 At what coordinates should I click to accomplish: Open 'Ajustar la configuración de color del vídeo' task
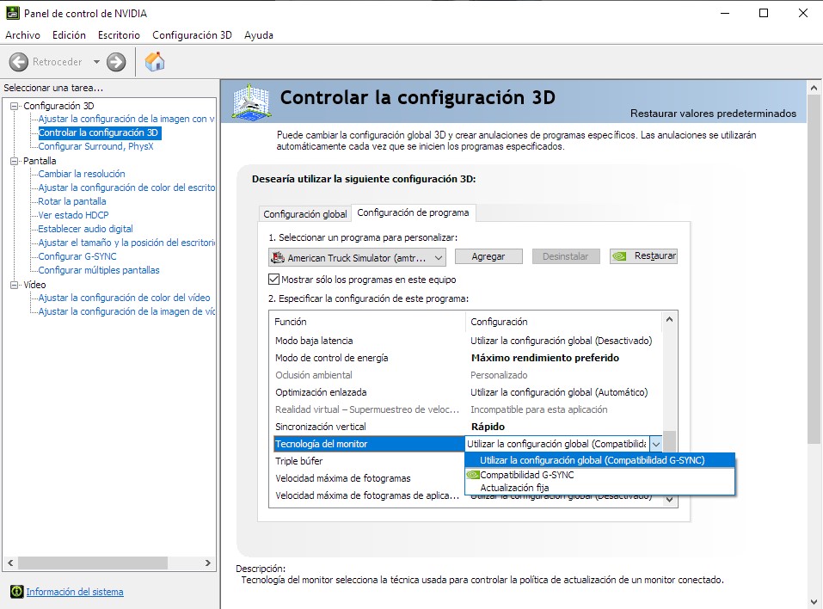(x=124, y=298)
